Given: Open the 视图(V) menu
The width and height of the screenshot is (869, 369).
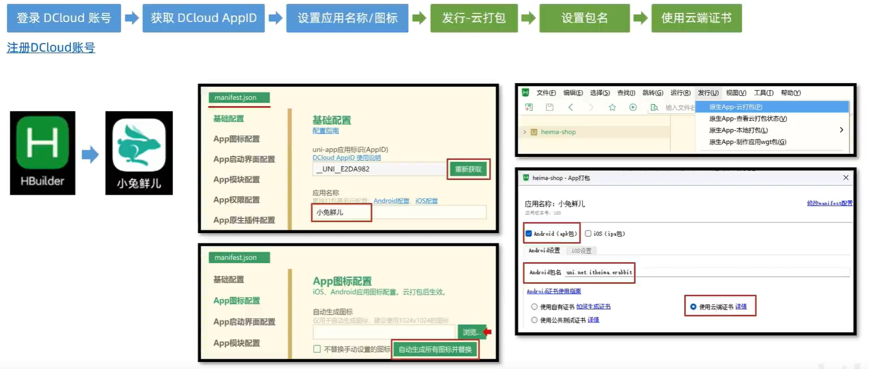Looking at the screenshot, I should pos(736,93).
